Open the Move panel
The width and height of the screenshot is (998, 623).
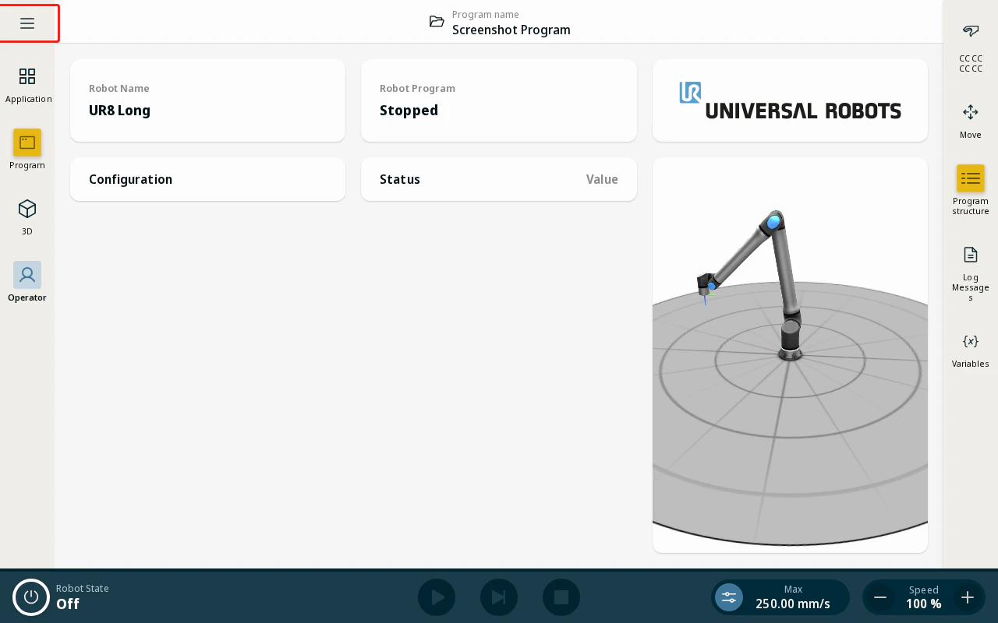tap(971, 121)
